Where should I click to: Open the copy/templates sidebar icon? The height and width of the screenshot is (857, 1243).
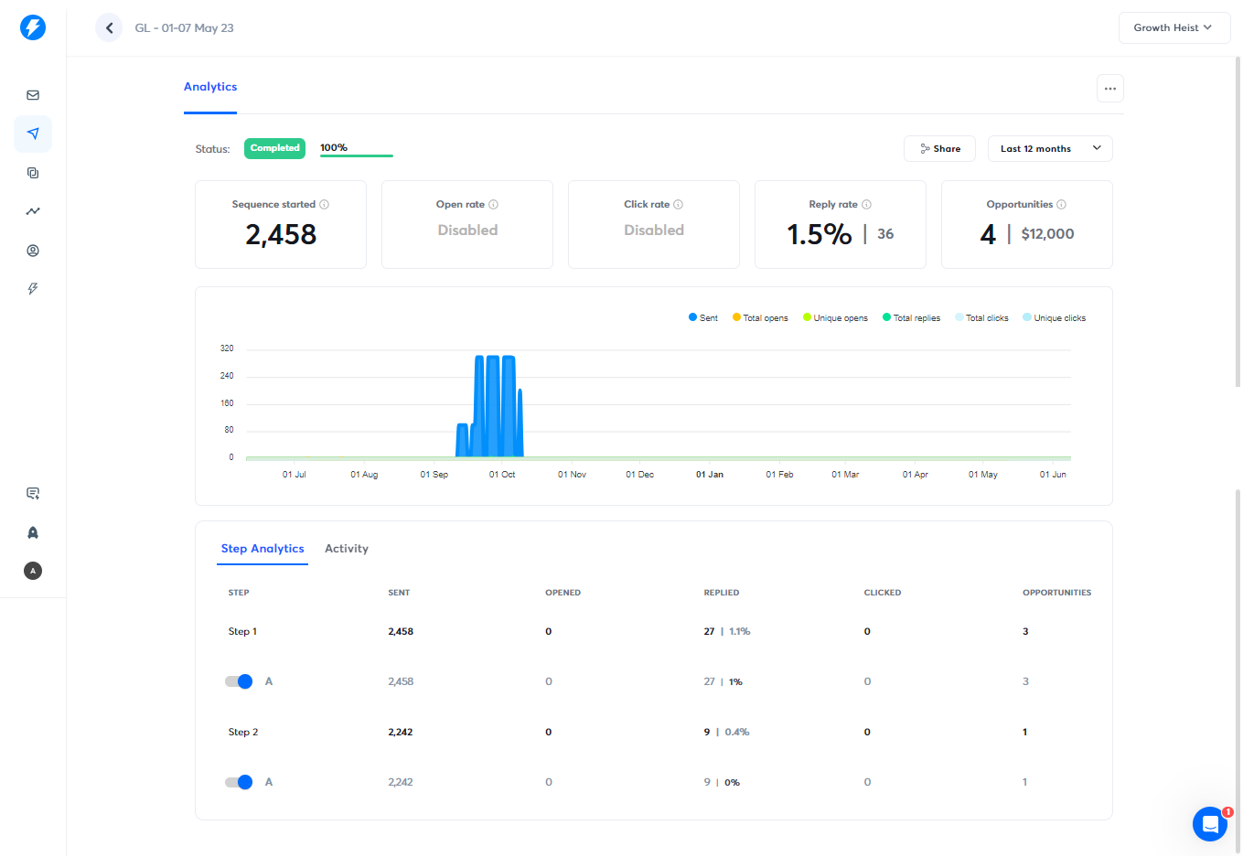pyautogui.click(x=33, y=173)
